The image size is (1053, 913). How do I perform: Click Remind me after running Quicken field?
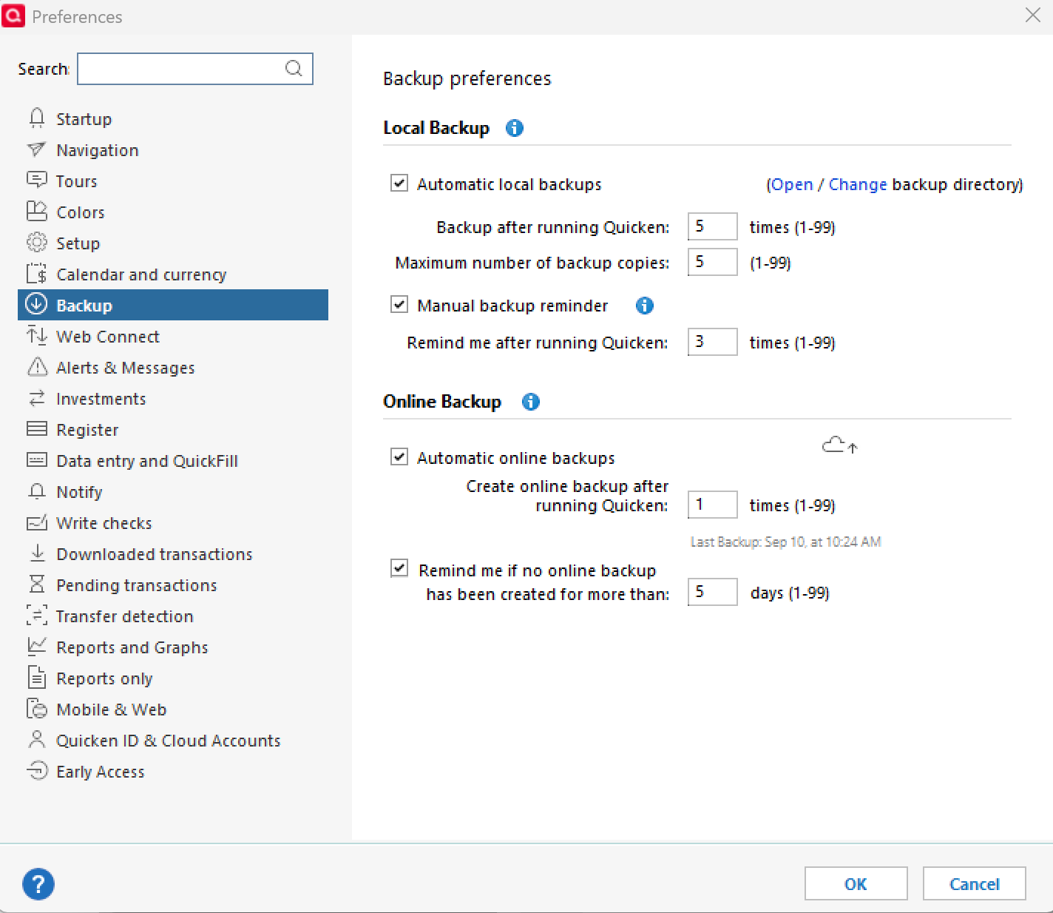(x=712, y=342)
